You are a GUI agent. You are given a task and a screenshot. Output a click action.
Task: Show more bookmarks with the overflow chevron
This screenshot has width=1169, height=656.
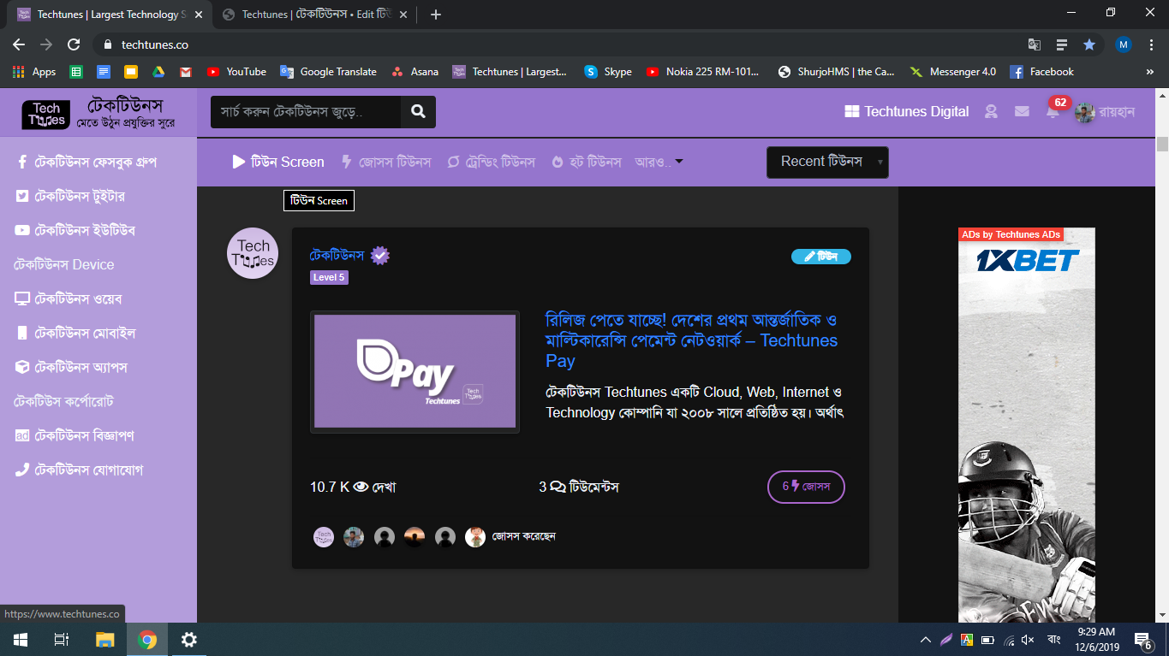[x=1149, y=72]
